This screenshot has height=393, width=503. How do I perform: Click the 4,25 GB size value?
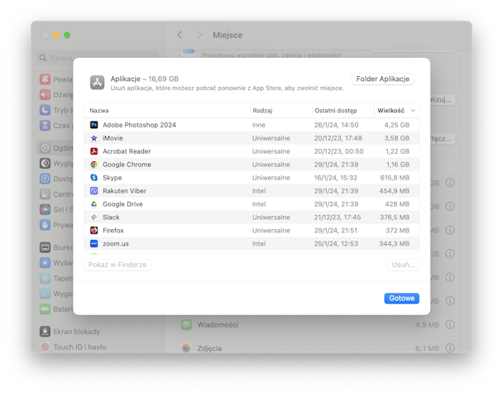coord(397,125)
